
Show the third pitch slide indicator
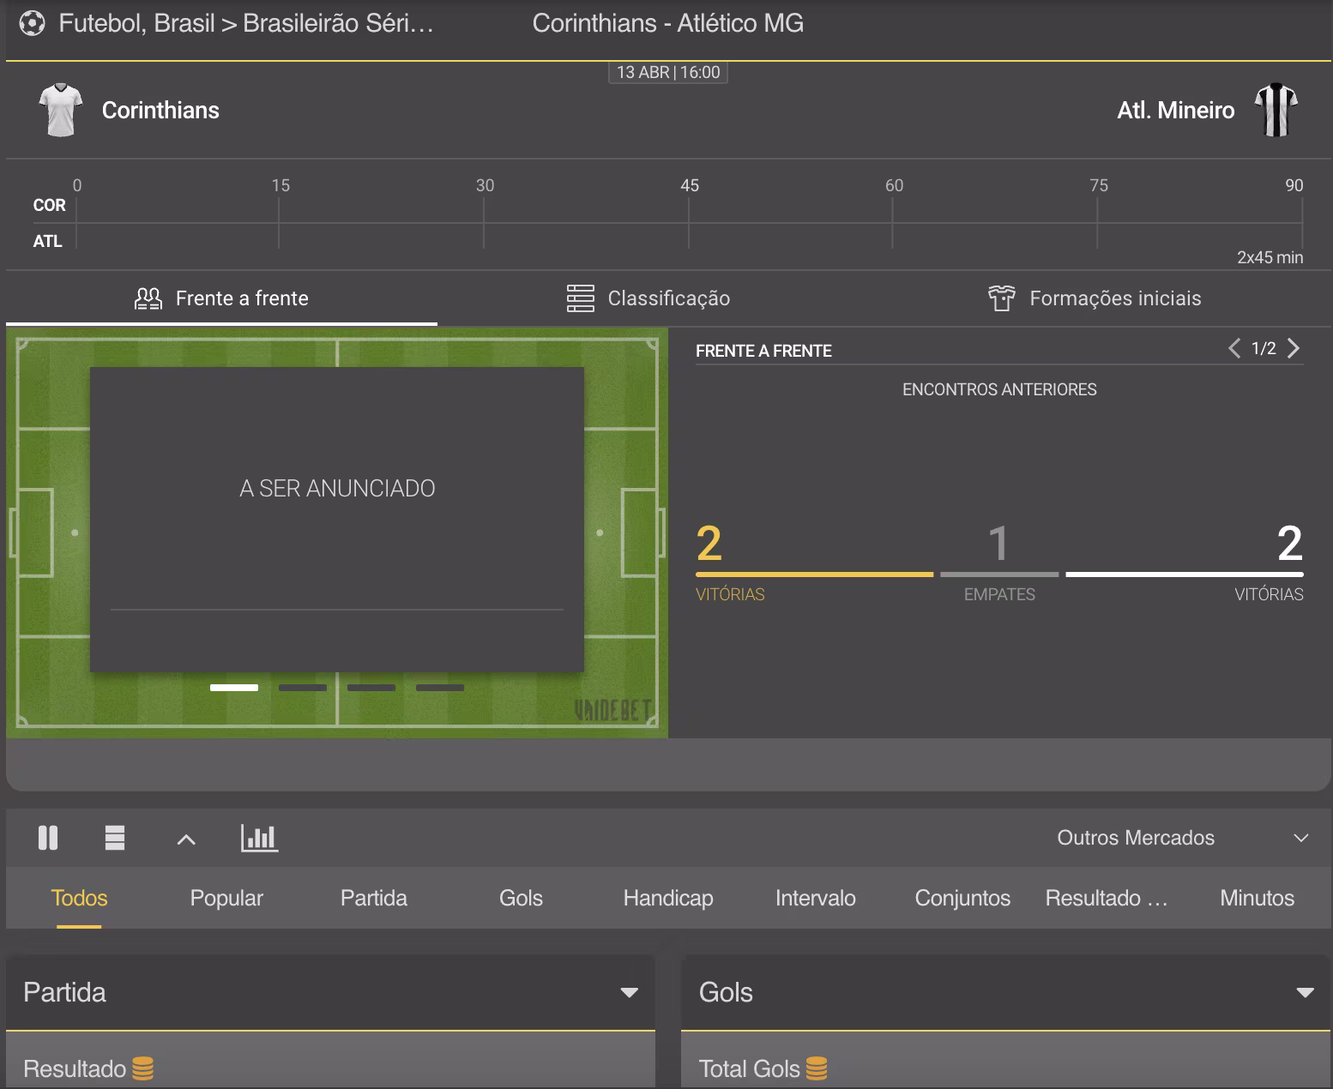pos(371,688)
